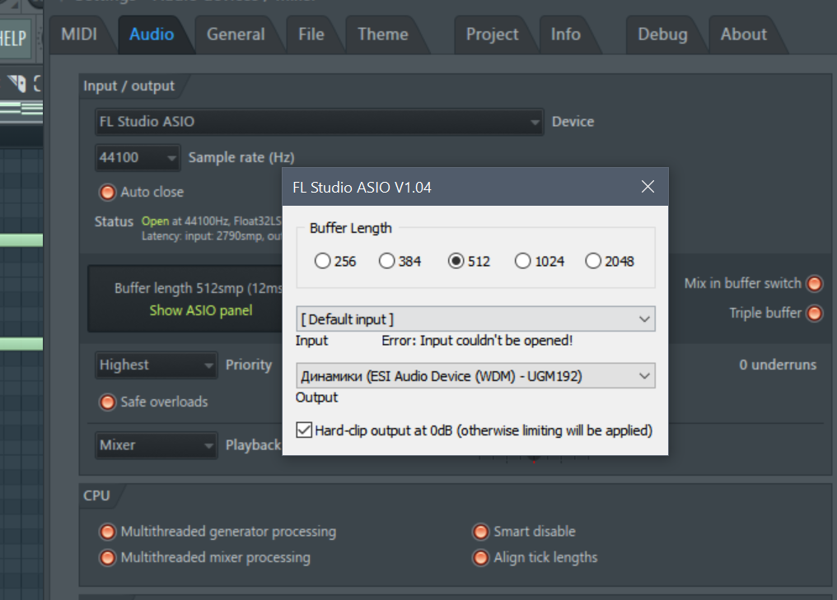Screen dimensions: 837x600
Task: Open the Default input dropdown
Action: coord(475,319)
